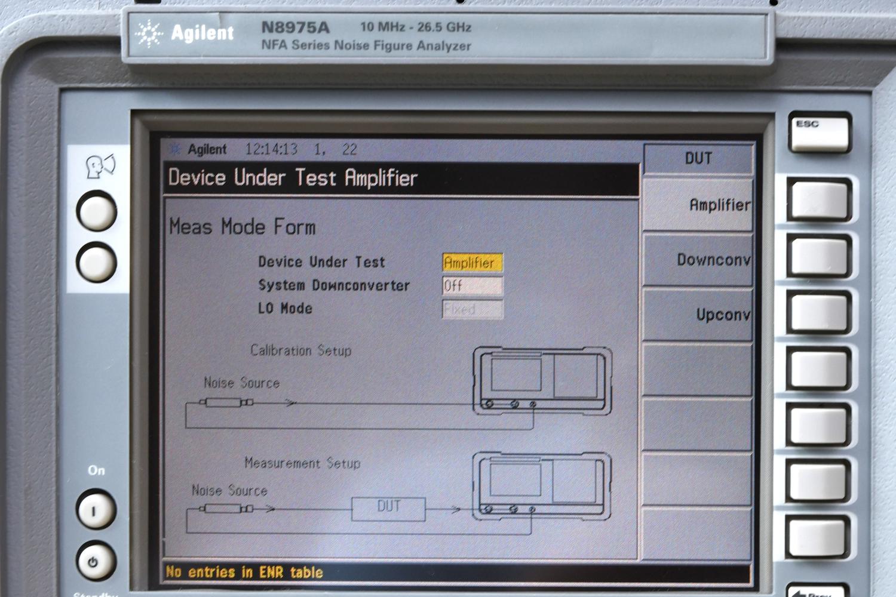Open the System Downconverter Off field
The height and width of the screenshot is (597, 896).
(x=472, y=286)
